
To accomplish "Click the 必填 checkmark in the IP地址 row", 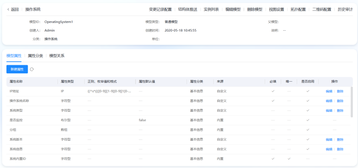I will [273, 91].
